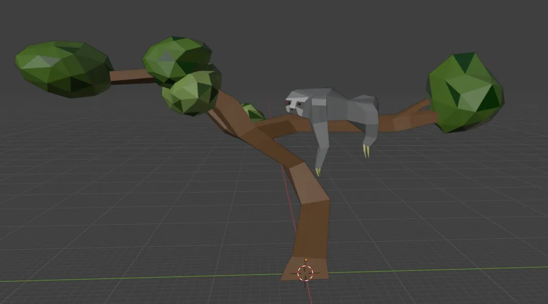Select the round foliage ball beside sloth's hind legs
548x304 pixels.
coord(465,92)
